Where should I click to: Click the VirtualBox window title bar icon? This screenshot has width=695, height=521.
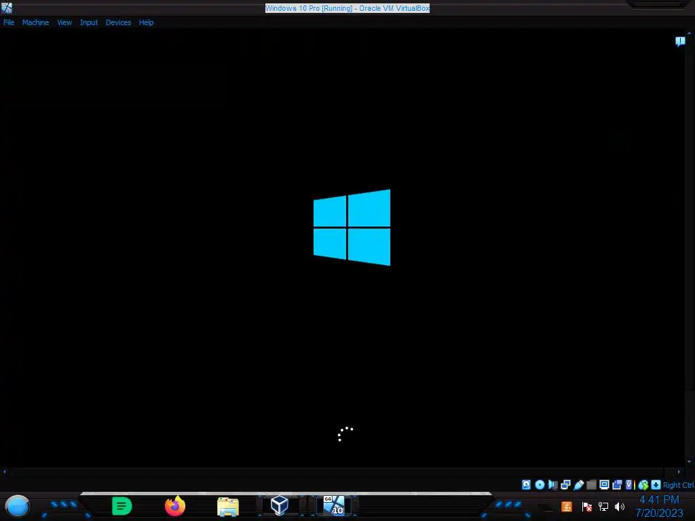(x=7, y=7)
